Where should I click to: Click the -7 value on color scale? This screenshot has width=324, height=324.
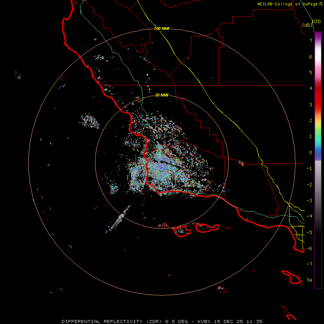pos(309,264)
